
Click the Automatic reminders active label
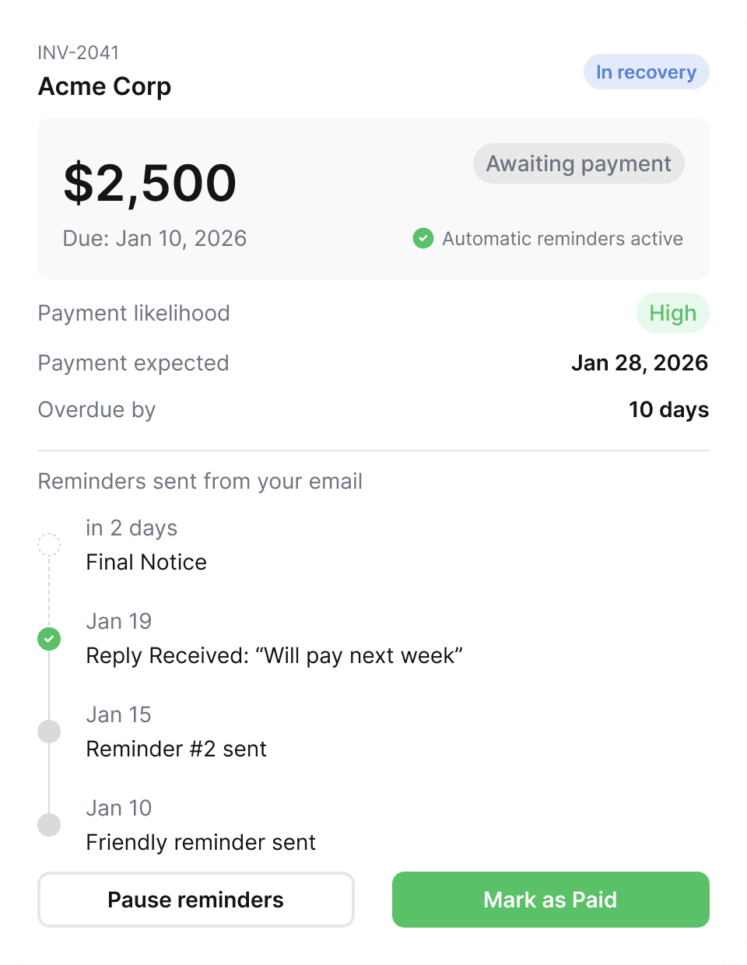coord(563,239)
